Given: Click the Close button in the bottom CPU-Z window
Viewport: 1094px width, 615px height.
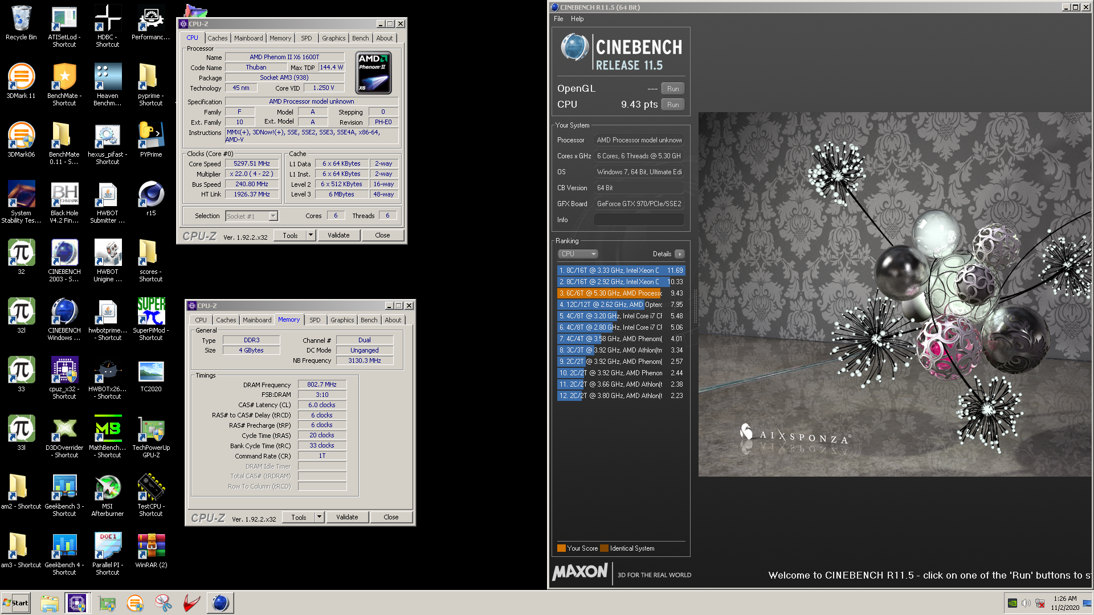Looking at the screenshot, I should click(x=391, y=517).
